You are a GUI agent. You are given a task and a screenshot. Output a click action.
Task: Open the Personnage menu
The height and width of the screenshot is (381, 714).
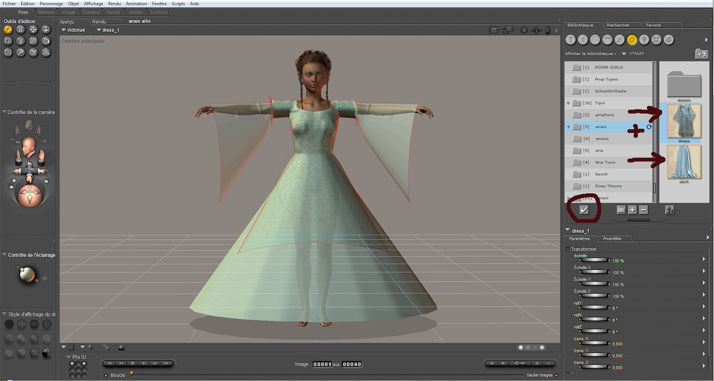click(x=51, y=3)
